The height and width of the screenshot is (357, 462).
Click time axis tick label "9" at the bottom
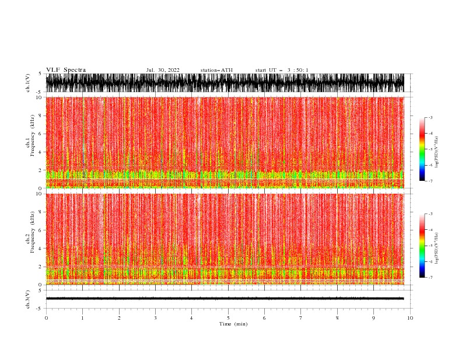point(373,318)
